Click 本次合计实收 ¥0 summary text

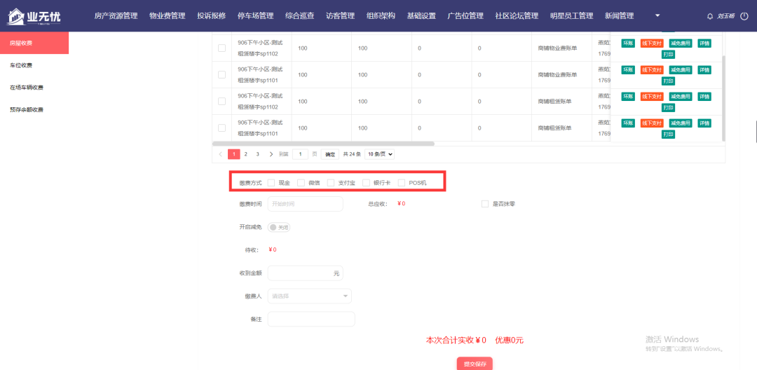(456, 340)
